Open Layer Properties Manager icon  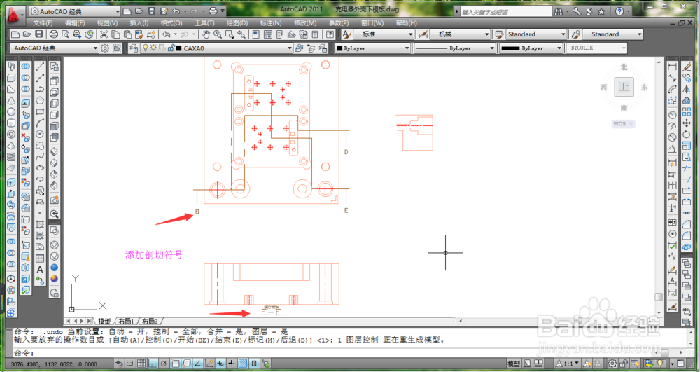[x=134, y=48]
